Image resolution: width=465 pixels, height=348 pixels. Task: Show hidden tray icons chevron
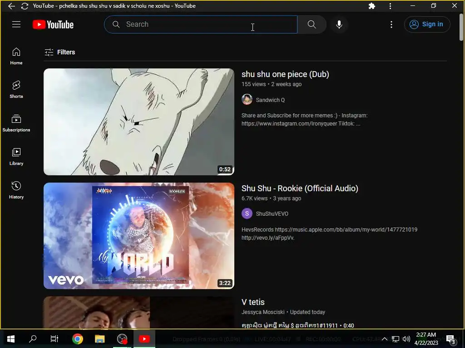[384, 339]
